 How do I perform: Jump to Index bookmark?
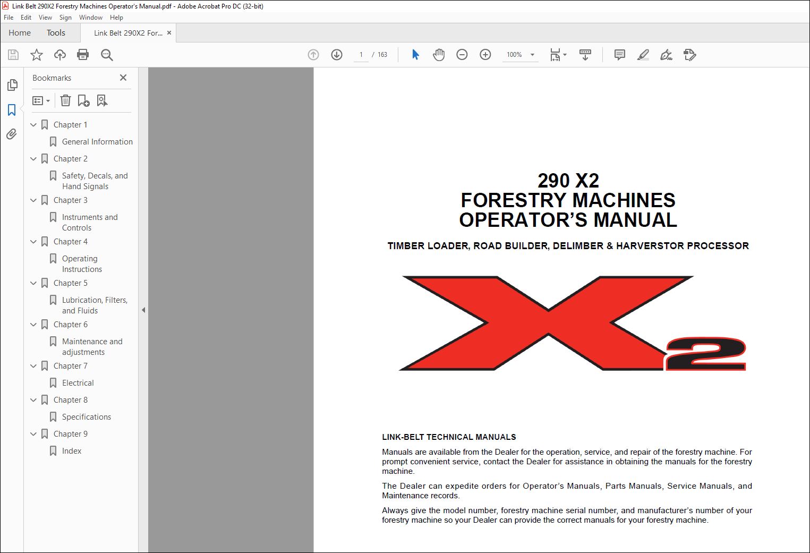point(72,451)
